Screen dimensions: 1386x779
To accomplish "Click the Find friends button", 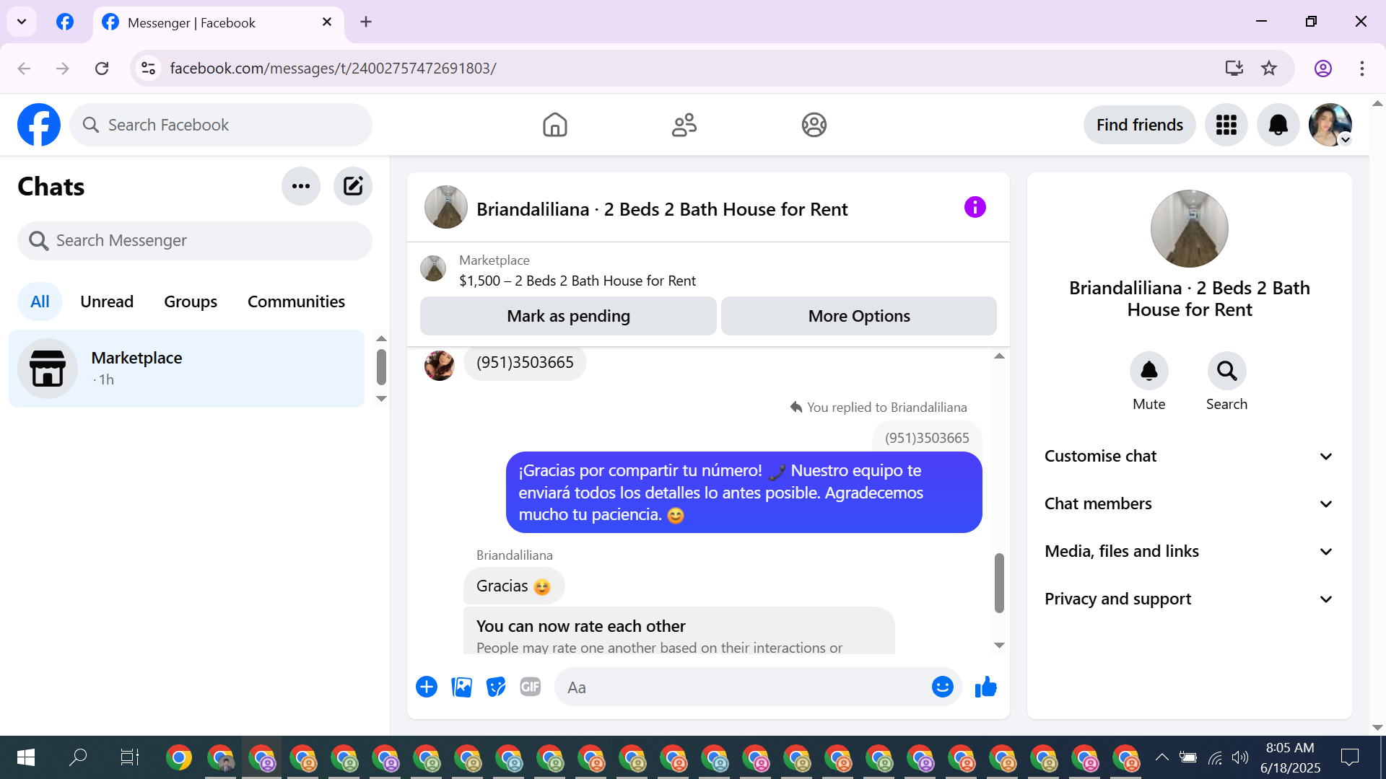I will [1140, 125].
